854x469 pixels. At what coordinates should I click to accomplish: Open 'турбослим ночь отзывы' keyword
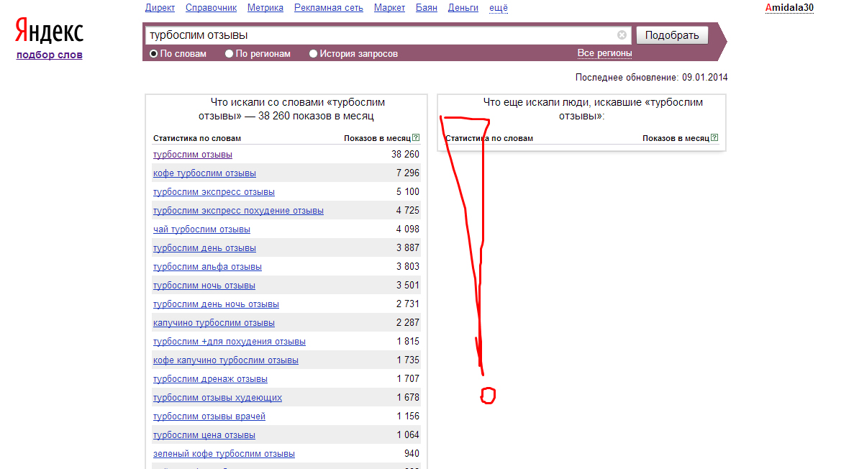tap(204, 286)
